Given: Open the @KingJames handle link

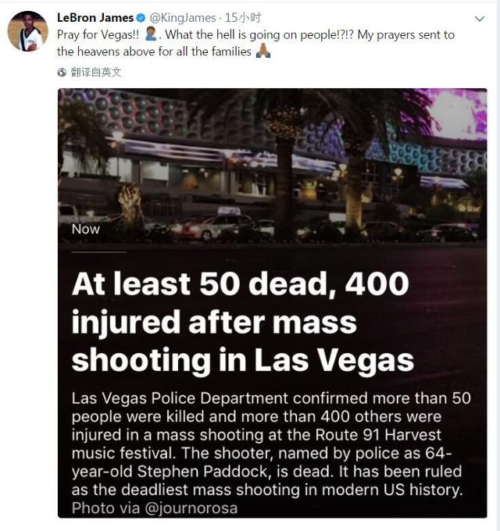Looking at the screenshot, I should click(x=183, y=18).
